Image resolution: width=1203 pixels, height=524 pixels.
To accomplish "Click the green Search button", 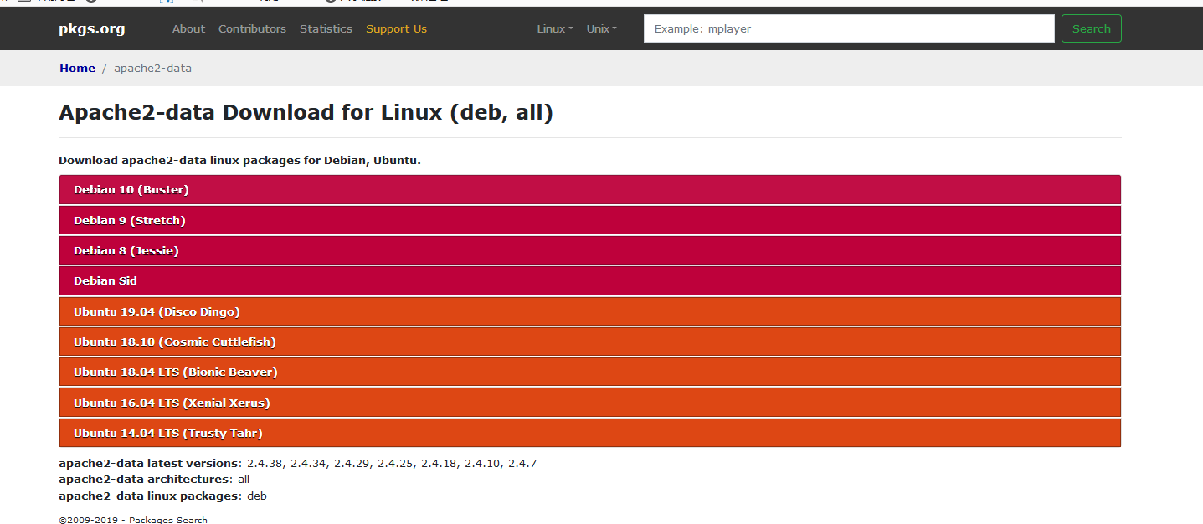I will pyautogui.click(x=1092, y=28).
